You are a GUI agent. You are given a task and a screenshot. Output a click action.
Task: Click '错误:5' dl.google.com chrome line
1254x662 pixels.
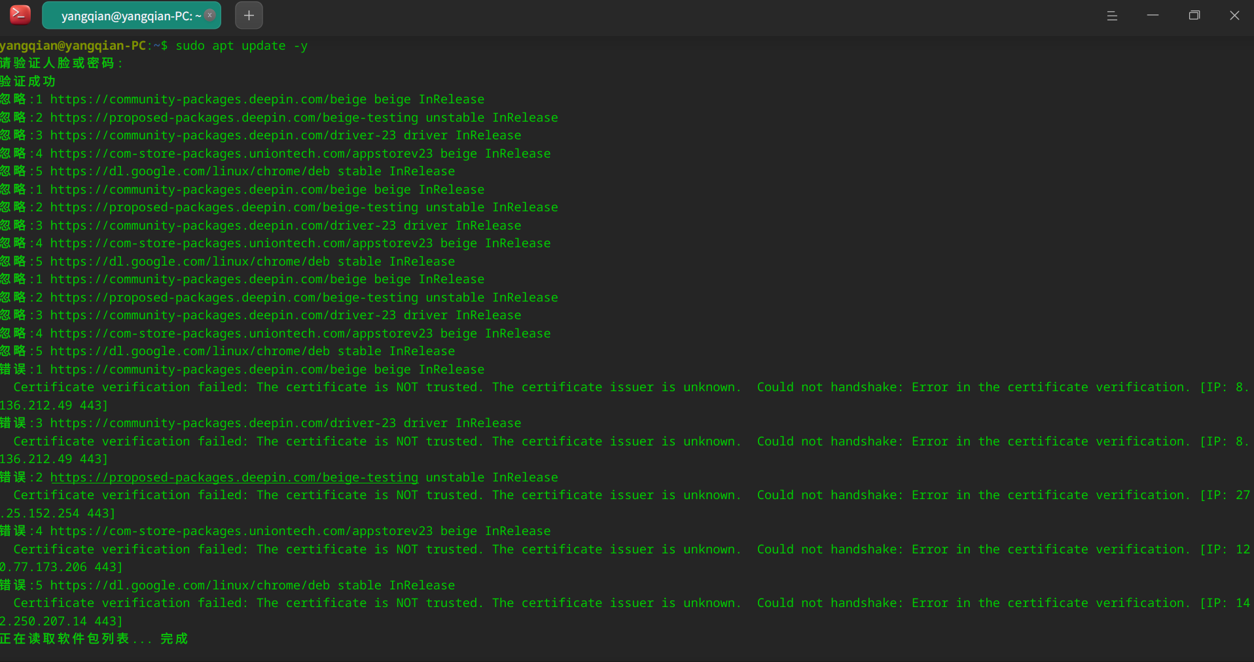coord(228,585)
